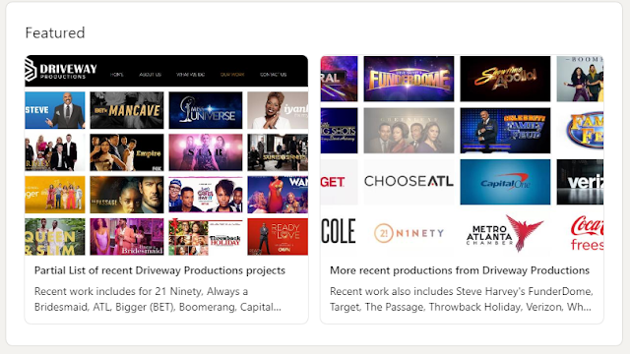The width and height of the screenshot is (630, 354).
Task: Click the 21 Ninety logo
Action: 409,233
